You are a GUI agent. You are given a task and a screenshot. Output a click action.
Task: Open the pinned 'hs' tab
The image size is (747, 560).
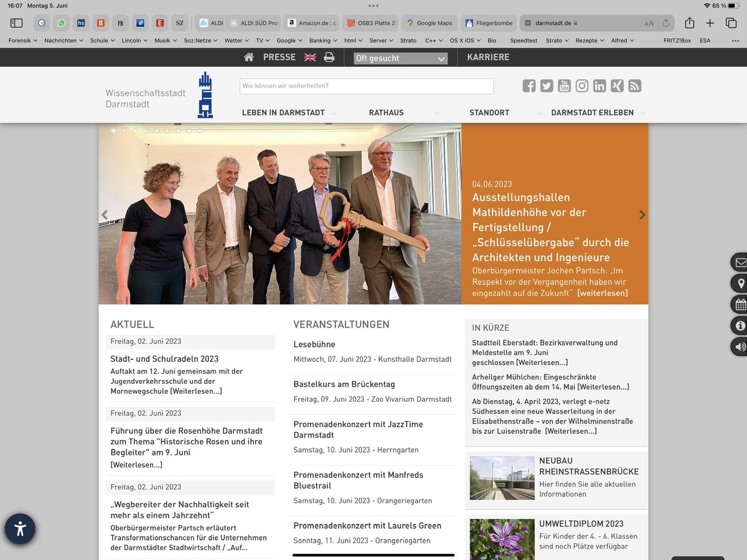[81, 23]
